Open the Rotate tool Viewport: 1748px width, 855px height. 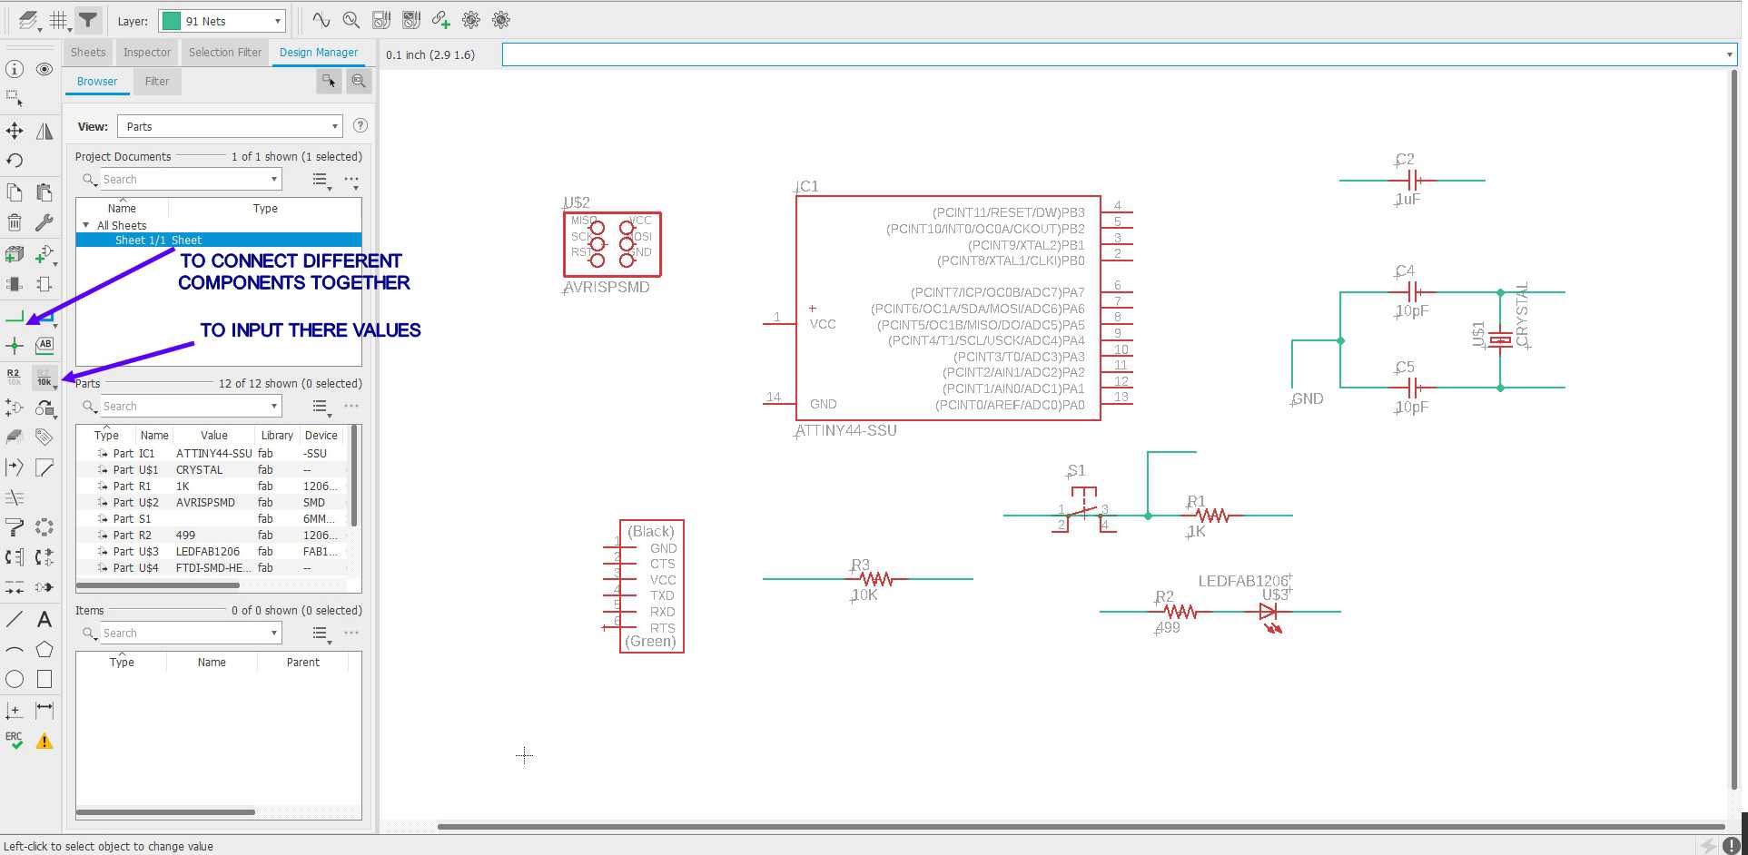(x=14, y=160)
